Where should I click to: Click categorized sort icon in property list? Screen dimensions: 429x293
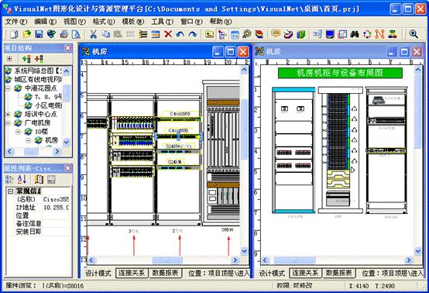click(9, 180)
